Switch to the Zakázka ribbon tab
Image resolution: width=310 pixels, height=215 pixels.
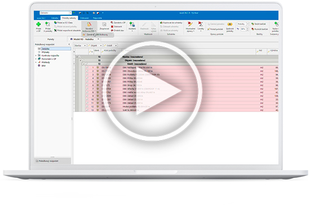[55, 18]
